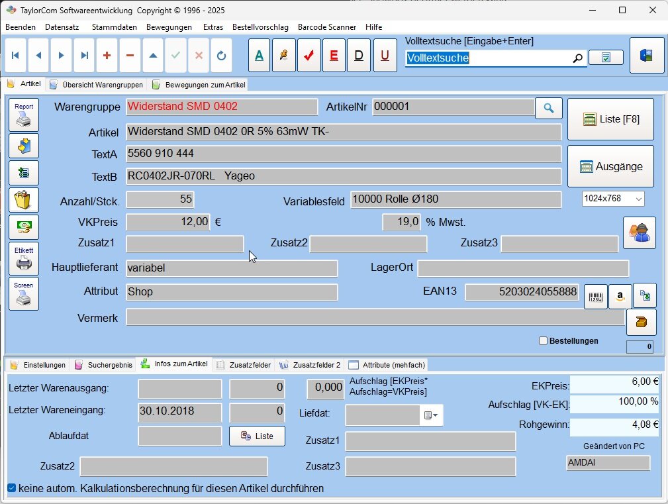Select the copy article icon with green arrow

point(644,296)
